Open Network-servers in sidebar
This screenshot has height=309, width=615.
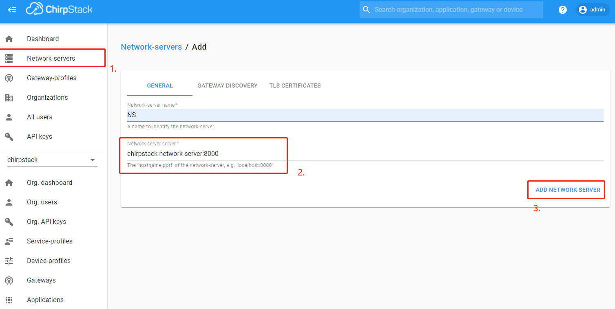click(x=53, y=59)
